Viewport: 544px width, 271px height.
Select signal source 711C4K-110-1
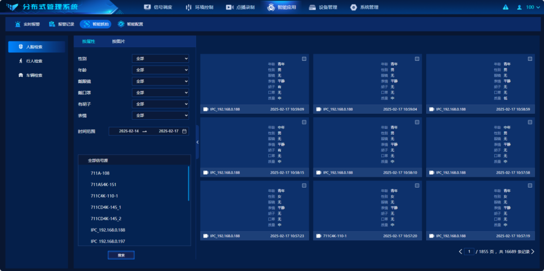pyautogui.click(x=104, y=196)
